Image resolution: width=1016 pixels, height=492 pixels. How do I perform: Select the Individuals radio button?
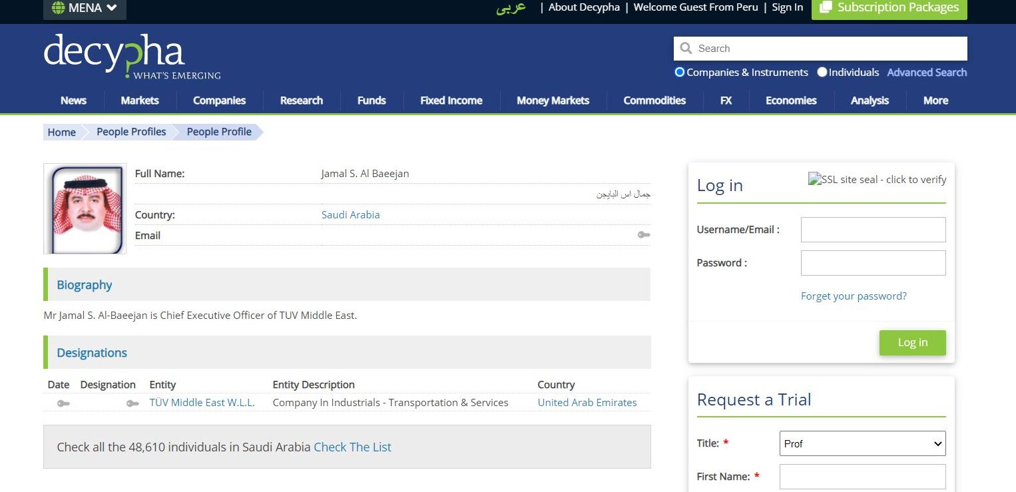click(x=822, y=72)
